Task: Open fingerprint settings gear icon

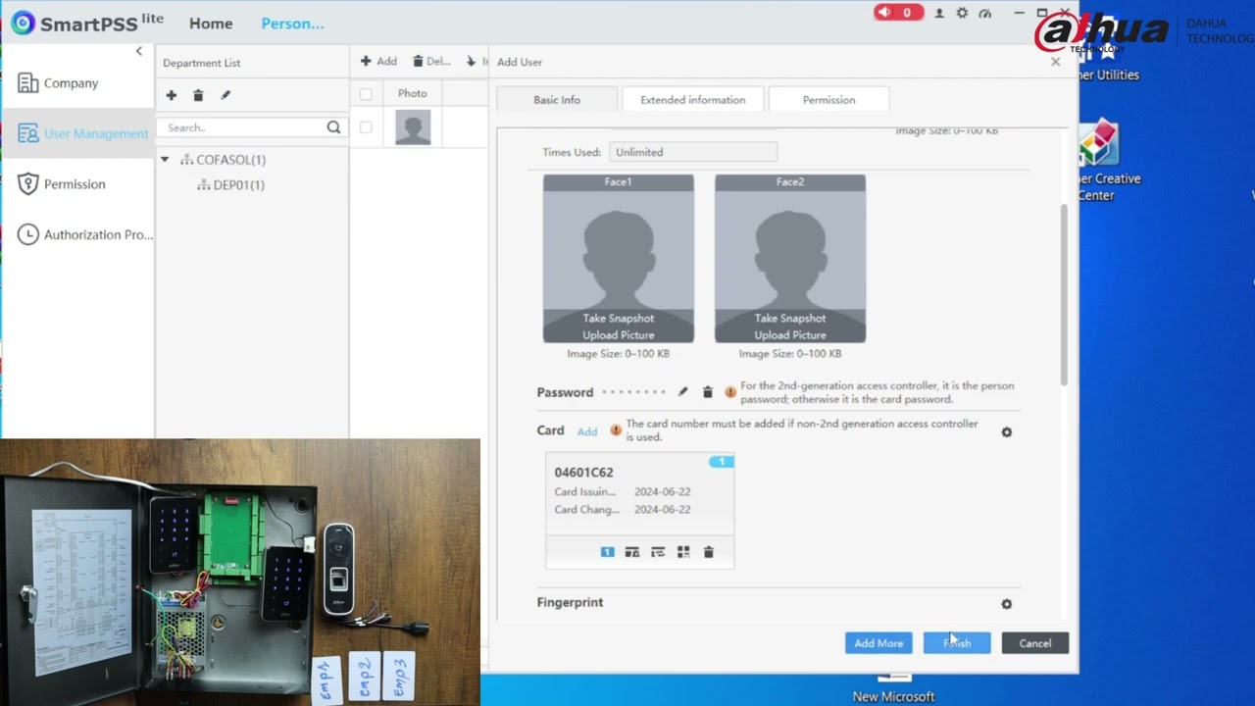Action: click(x=1007, y=604)
